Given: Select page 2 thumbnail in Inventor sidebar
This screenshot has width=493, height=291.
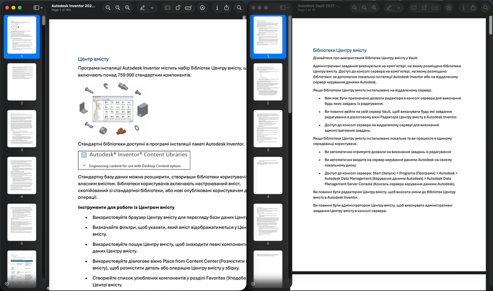Looking at the screenshot, I should pyautogui.click(x=22, y=82).
